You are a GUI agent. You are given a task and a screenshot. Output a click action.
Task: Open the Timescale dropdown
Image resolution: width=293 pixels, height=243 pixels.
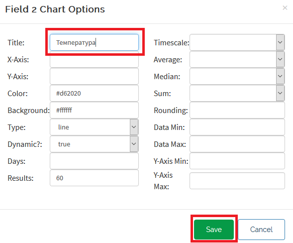(237, 42)
